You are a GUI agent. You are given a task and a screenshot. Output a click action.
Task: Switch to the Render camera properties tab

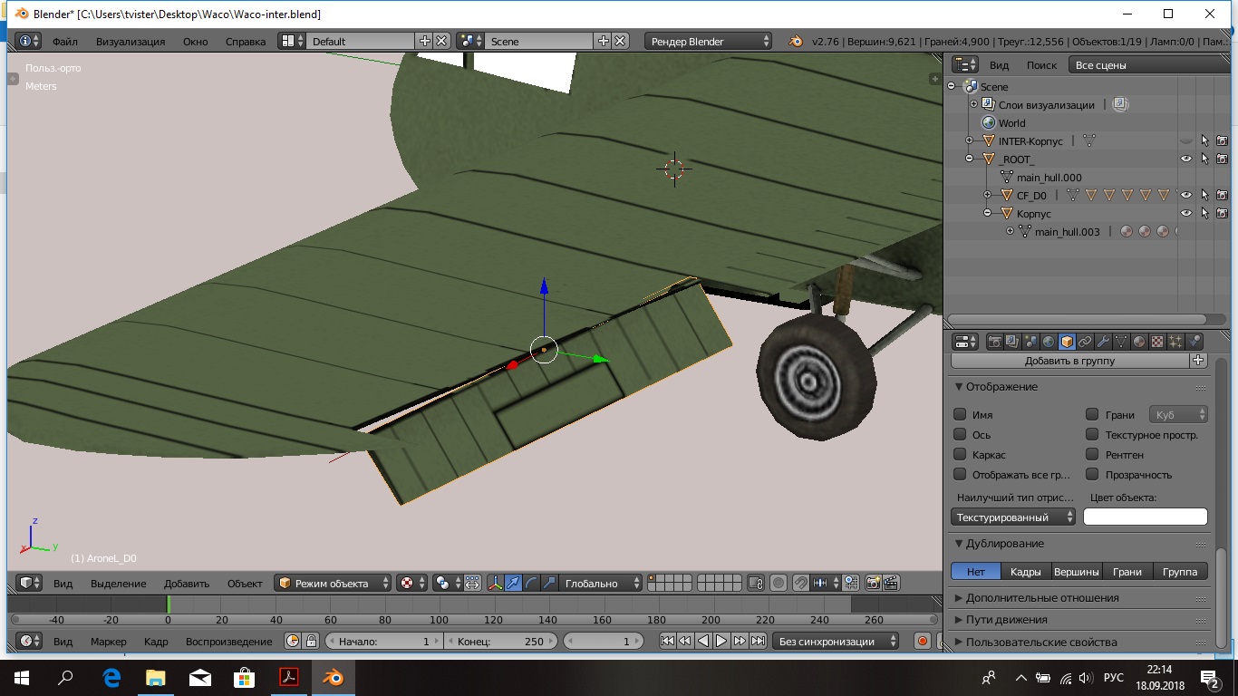coord(994,342)
